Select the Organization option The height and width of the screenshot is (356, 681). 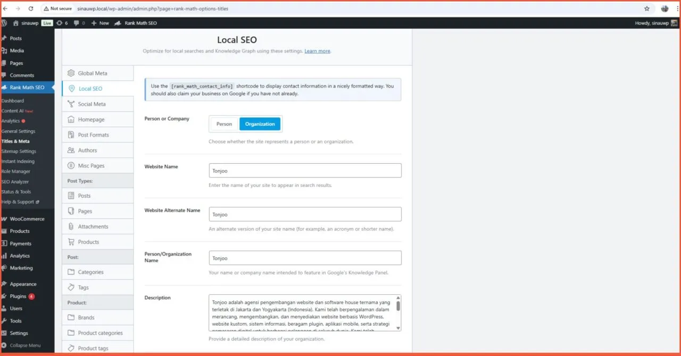coord(260,123)
